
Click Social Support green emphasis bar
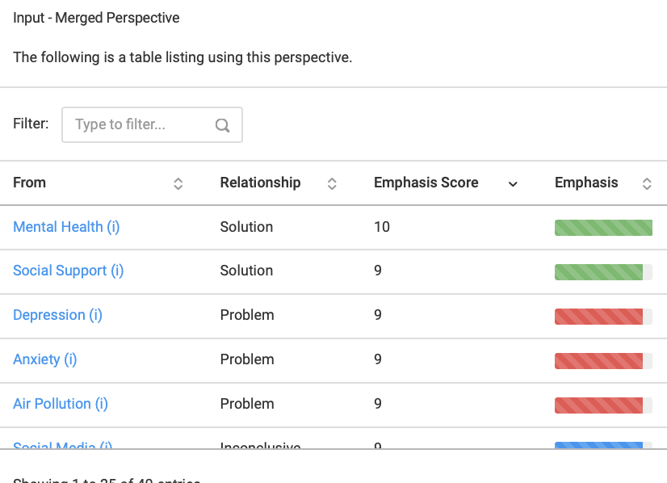(599, 272)
